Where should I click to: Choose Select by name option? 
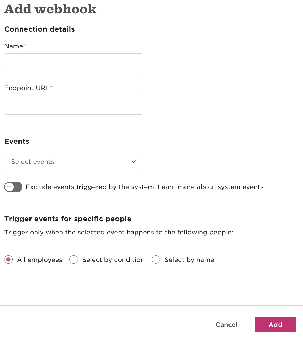(x=156, y=259)
